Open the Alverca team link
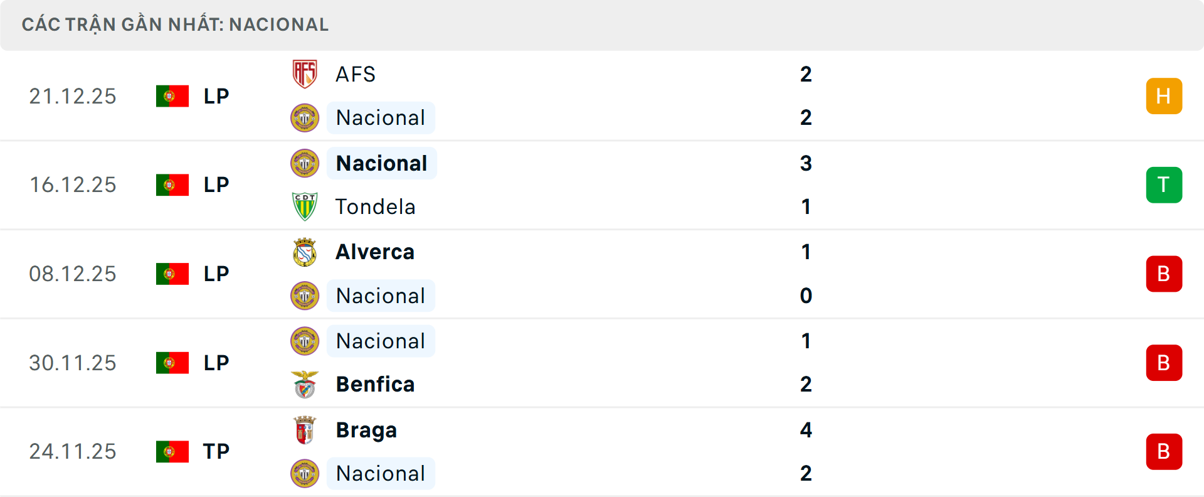 pos(375,252)
